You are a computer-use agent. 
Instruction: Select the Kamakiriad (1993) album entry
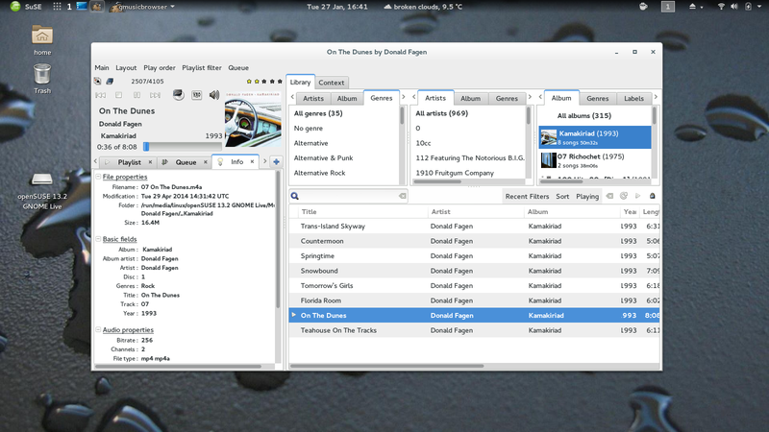[595, 137]
